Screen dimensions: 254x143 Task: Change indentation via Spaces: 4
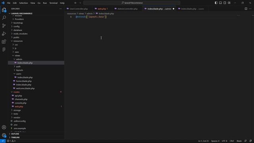pos(215,141)
